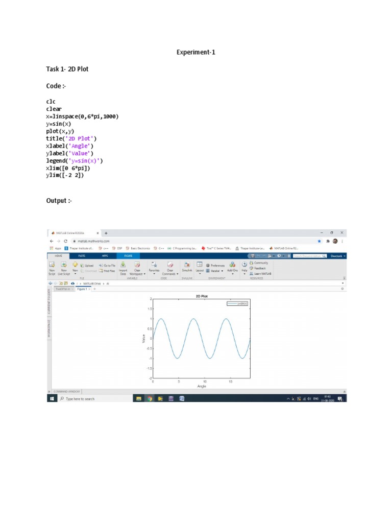Click the plot legend y=sin(x)
392x523 pixels.
(237, 303)
